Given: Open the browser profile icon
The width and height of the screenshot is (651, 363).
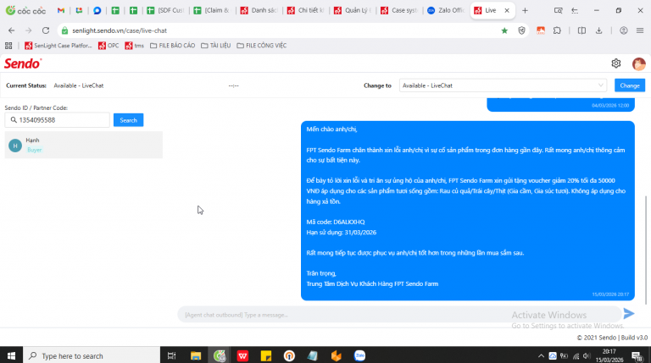Looking at the screenshot, I should [x=623, y=30].
